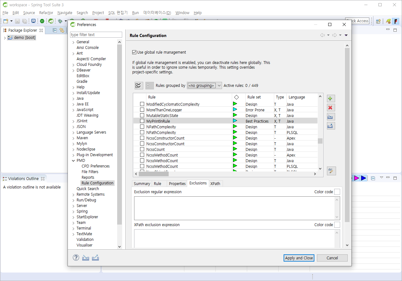The image size is (402, 281).
Task: Click the type filter text field
Action: (96, 35)
